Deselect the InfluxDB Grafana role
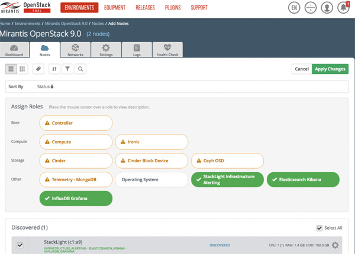The width and height of the screenshot is (355, 254). (x=76, y=198)
